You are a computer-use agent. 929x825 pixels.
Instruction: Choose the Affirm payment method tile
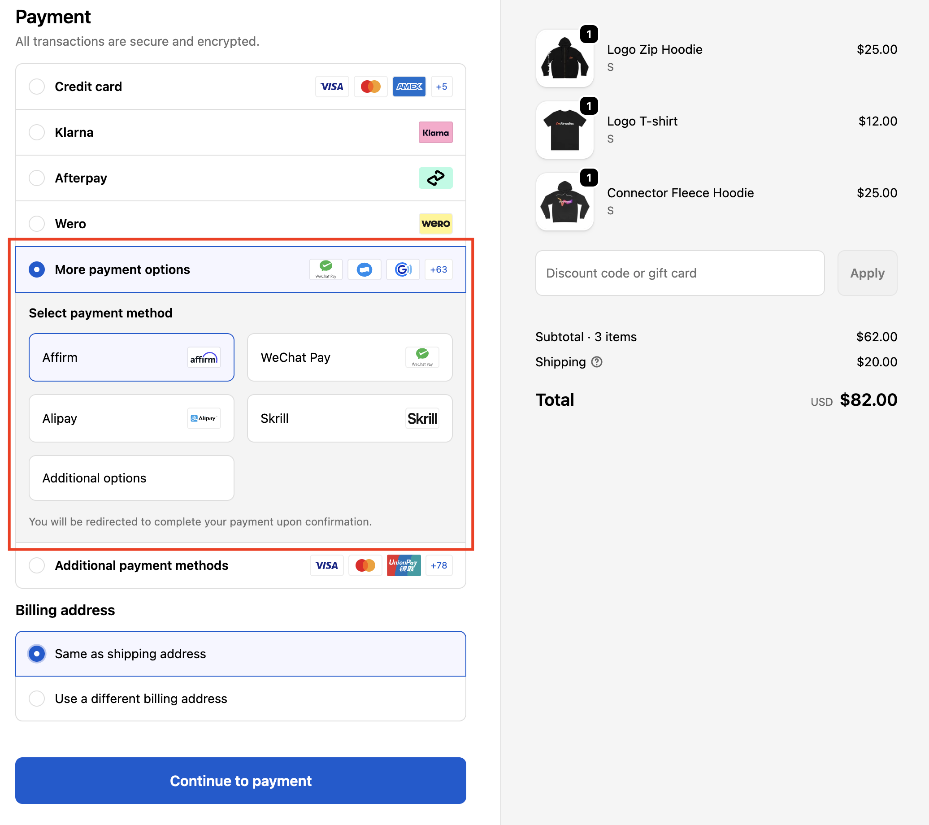(x=131, y=358)
